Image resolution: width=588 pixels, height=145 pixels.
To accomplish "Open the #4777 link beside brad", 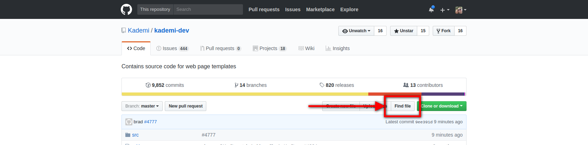I will [x=150, y=122].
